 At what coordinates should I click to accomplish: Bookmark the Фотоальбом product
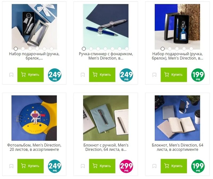(11, 166)
